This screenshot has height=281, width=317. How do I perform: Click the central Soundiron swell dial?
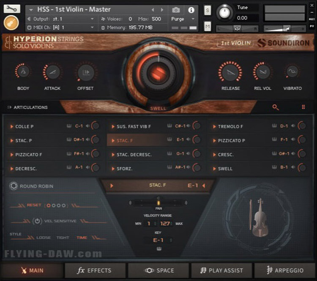[158, 72]
